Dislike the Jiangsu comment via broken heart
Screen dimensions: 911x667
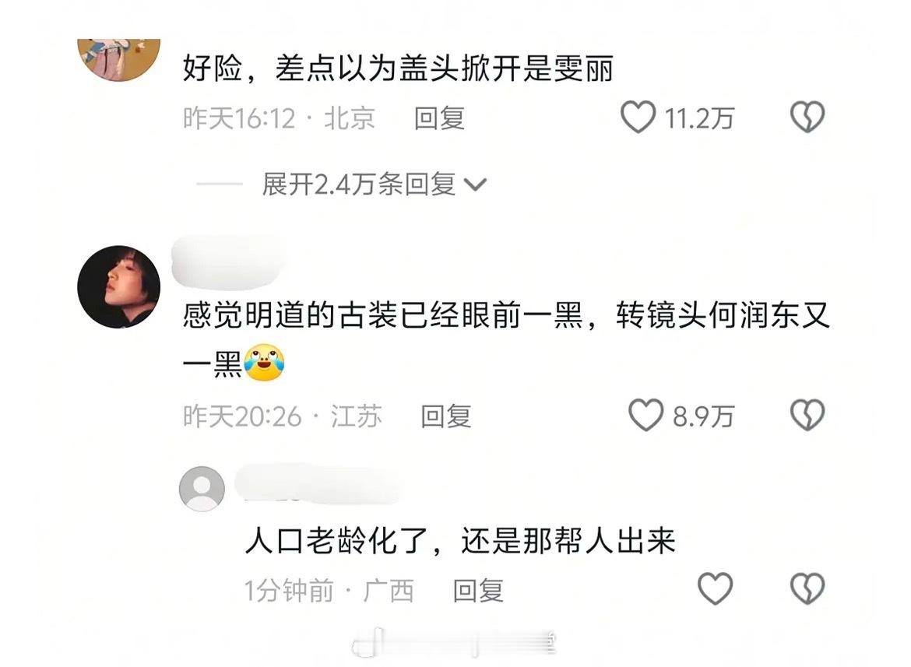point(807,415)
